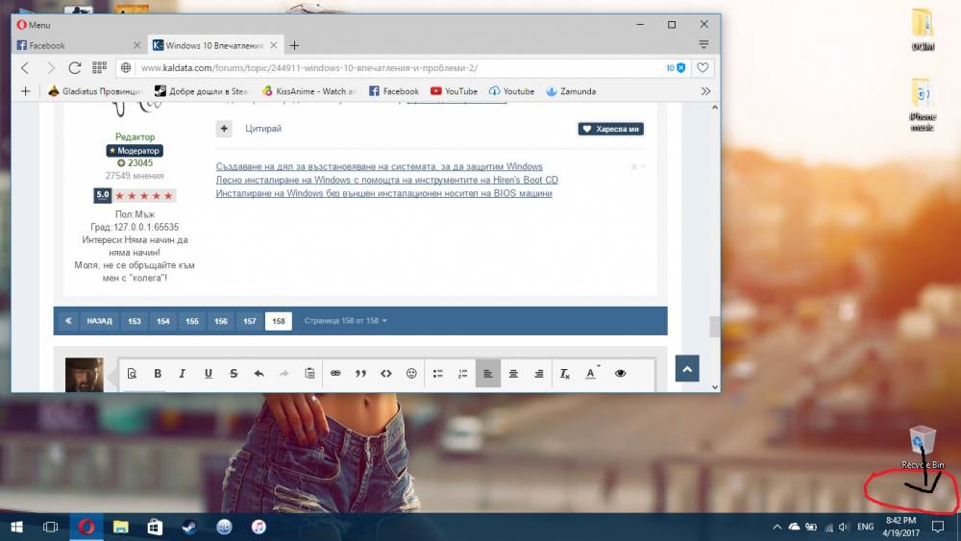Click the undo arrow in editor
This screenshot has width=961, height=541.
point(259,373)
